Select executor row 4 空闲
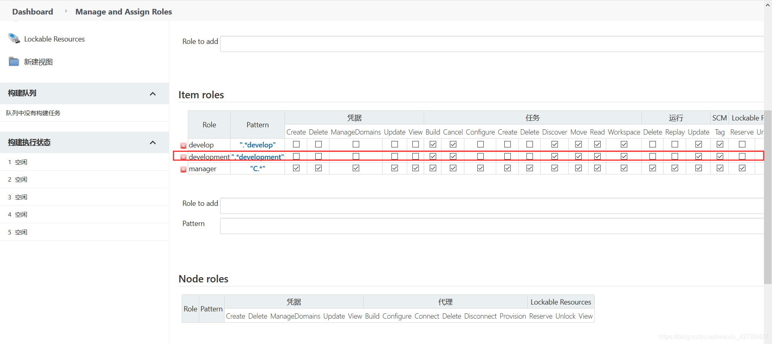 84,214
